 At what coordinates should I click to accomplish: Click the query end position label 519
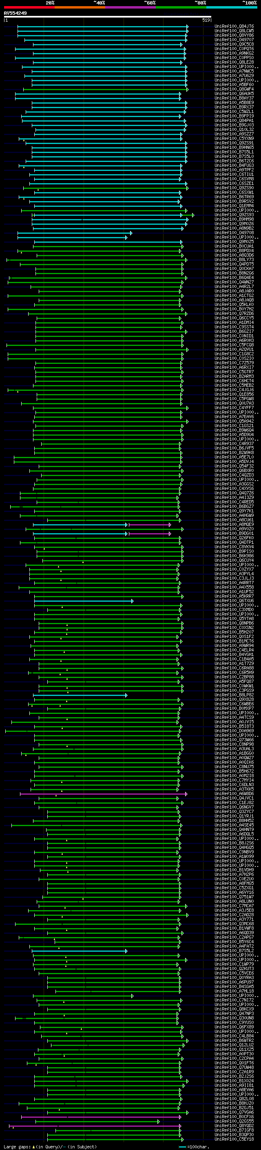tap(206, 20)
